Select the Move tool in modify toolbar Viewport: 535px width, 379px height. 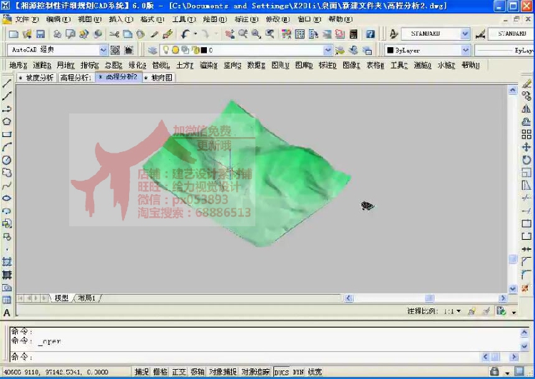[526, 147]
